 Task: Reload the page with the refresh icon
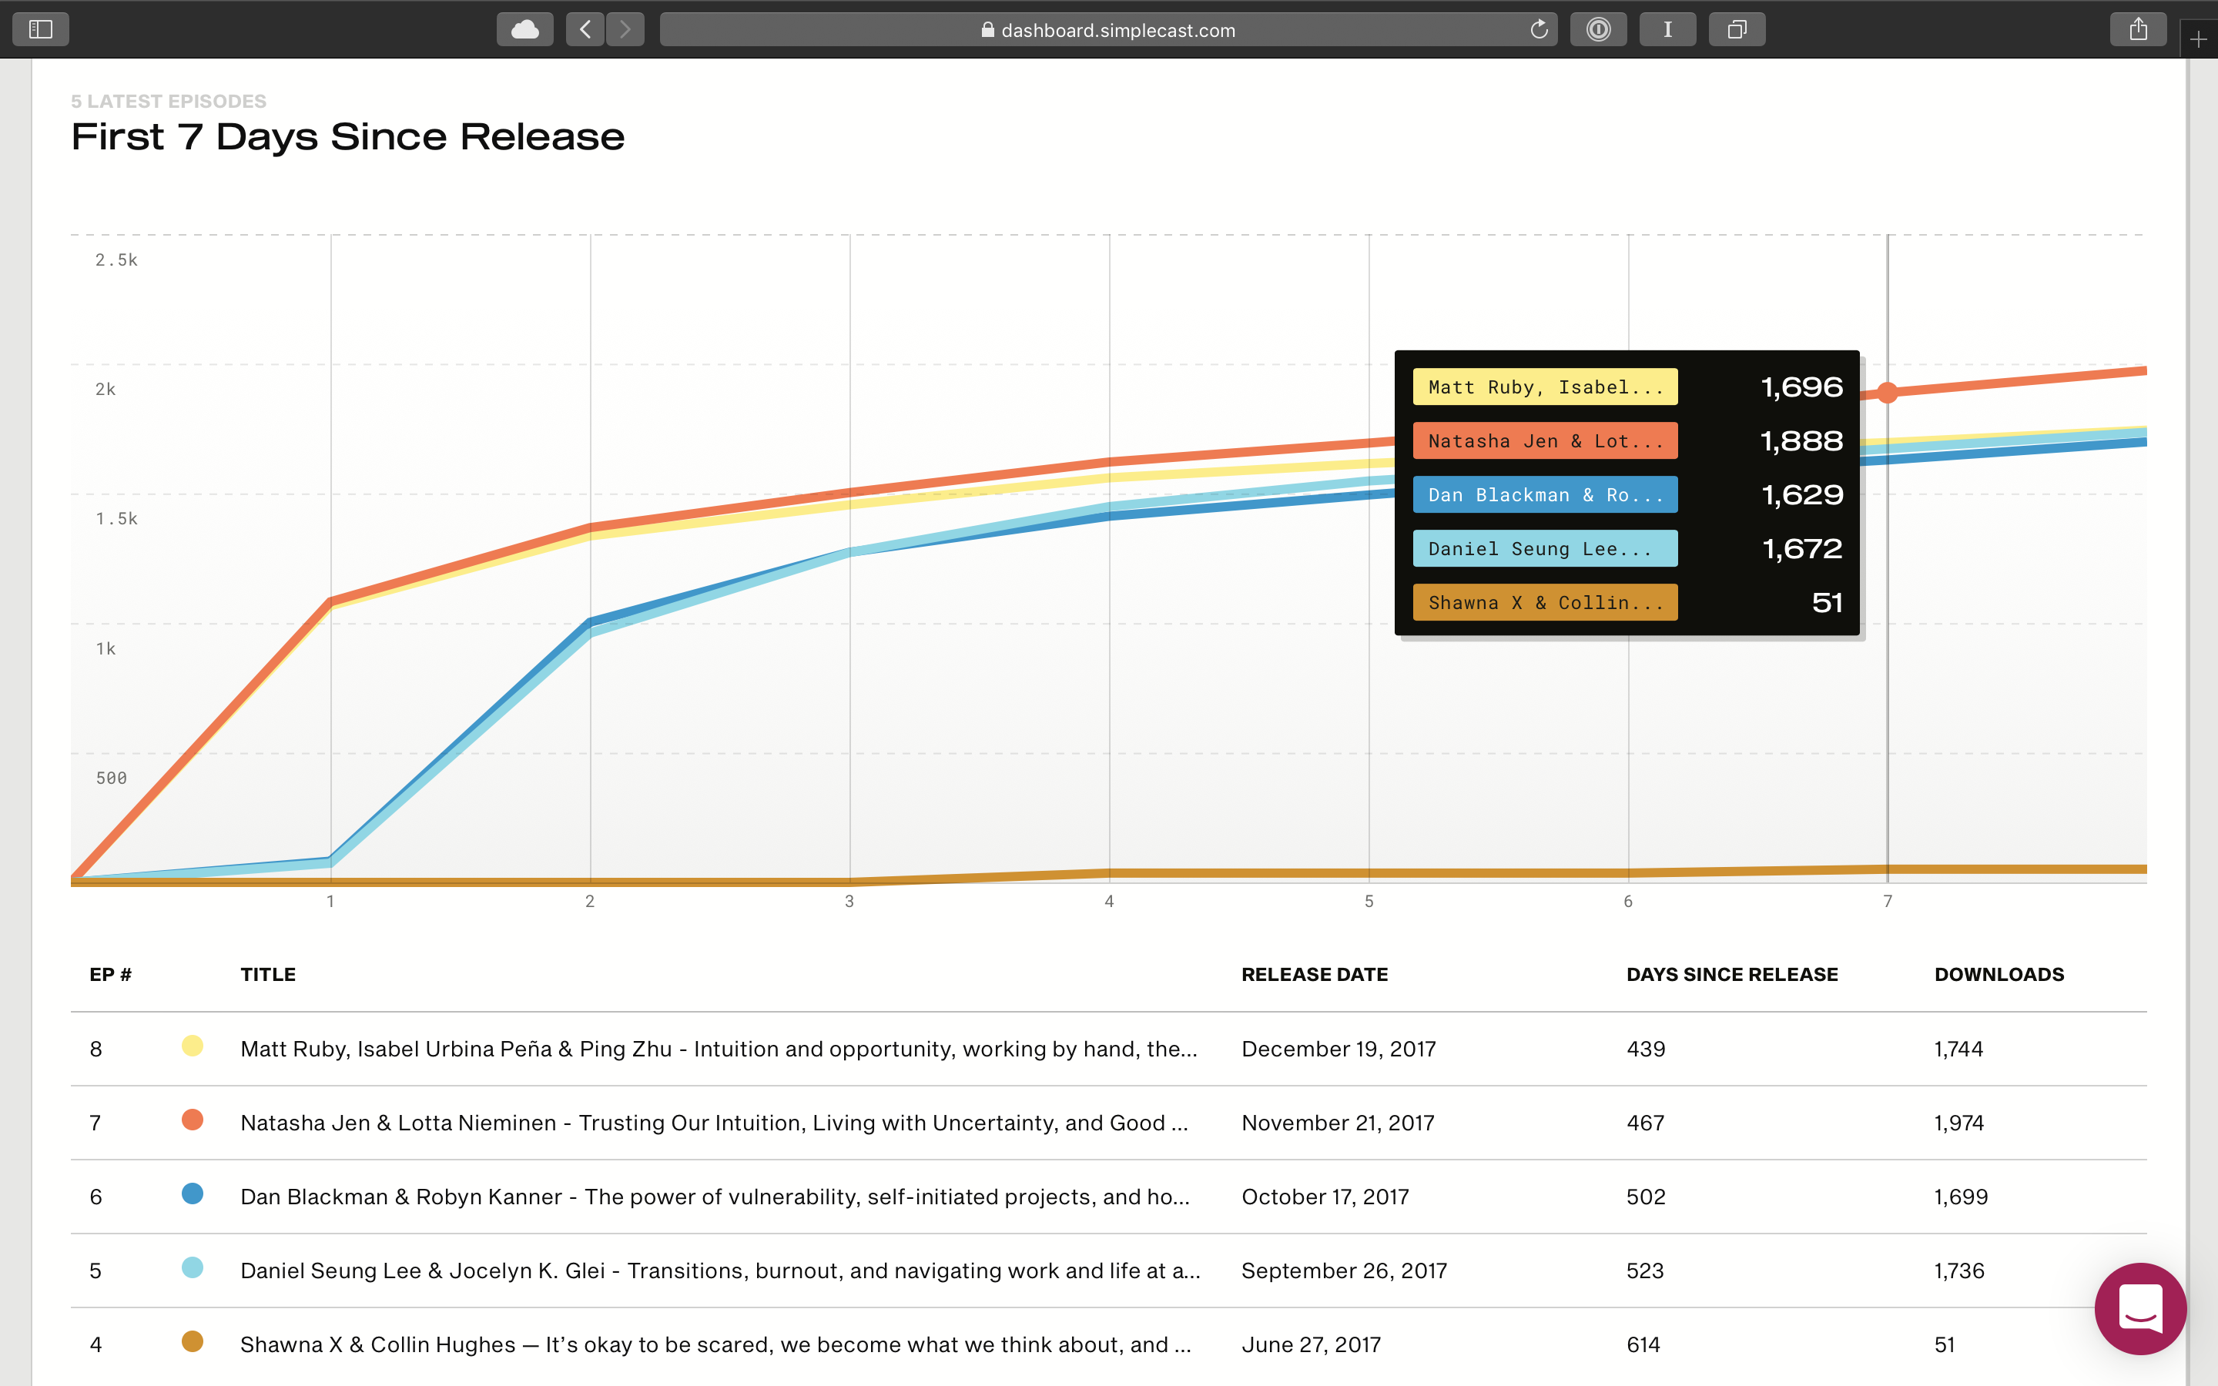(x=1539, y=29)
